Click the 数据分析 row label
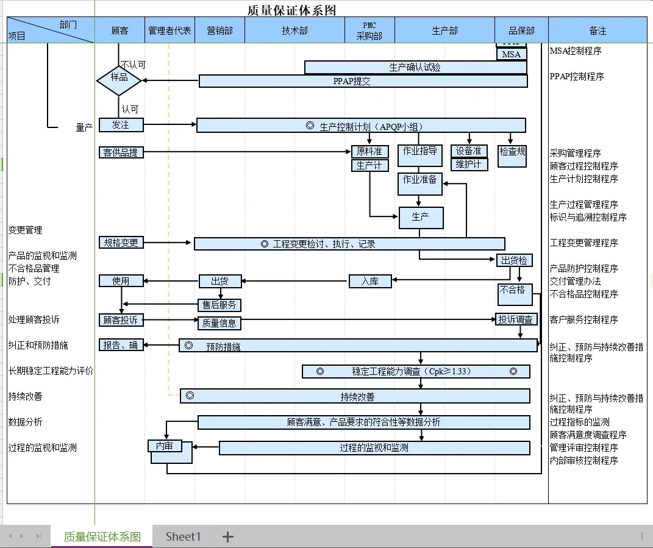Viewport: 653px width, 548px height. point(26,422)
